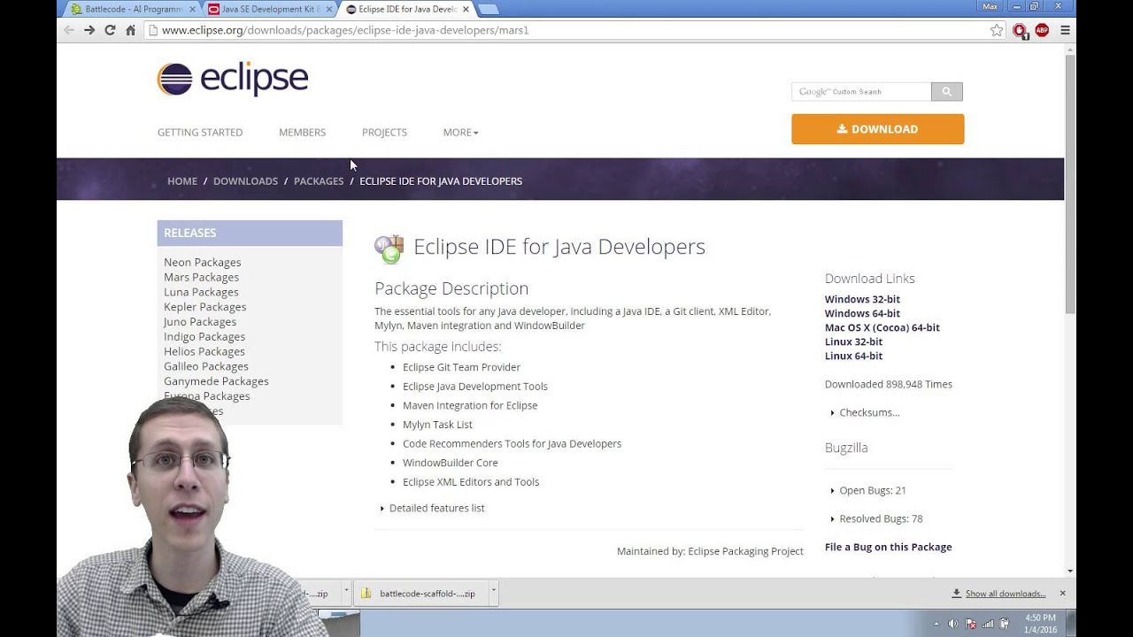
Task: Download the Linux 64-bit package
Action: (x=853, y=356)
